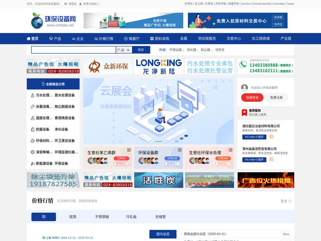Click the 云展会 main carousel banner

[x=158, y=111]
